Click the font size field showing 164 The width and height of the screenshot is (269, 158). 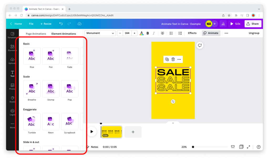(127, 33)
